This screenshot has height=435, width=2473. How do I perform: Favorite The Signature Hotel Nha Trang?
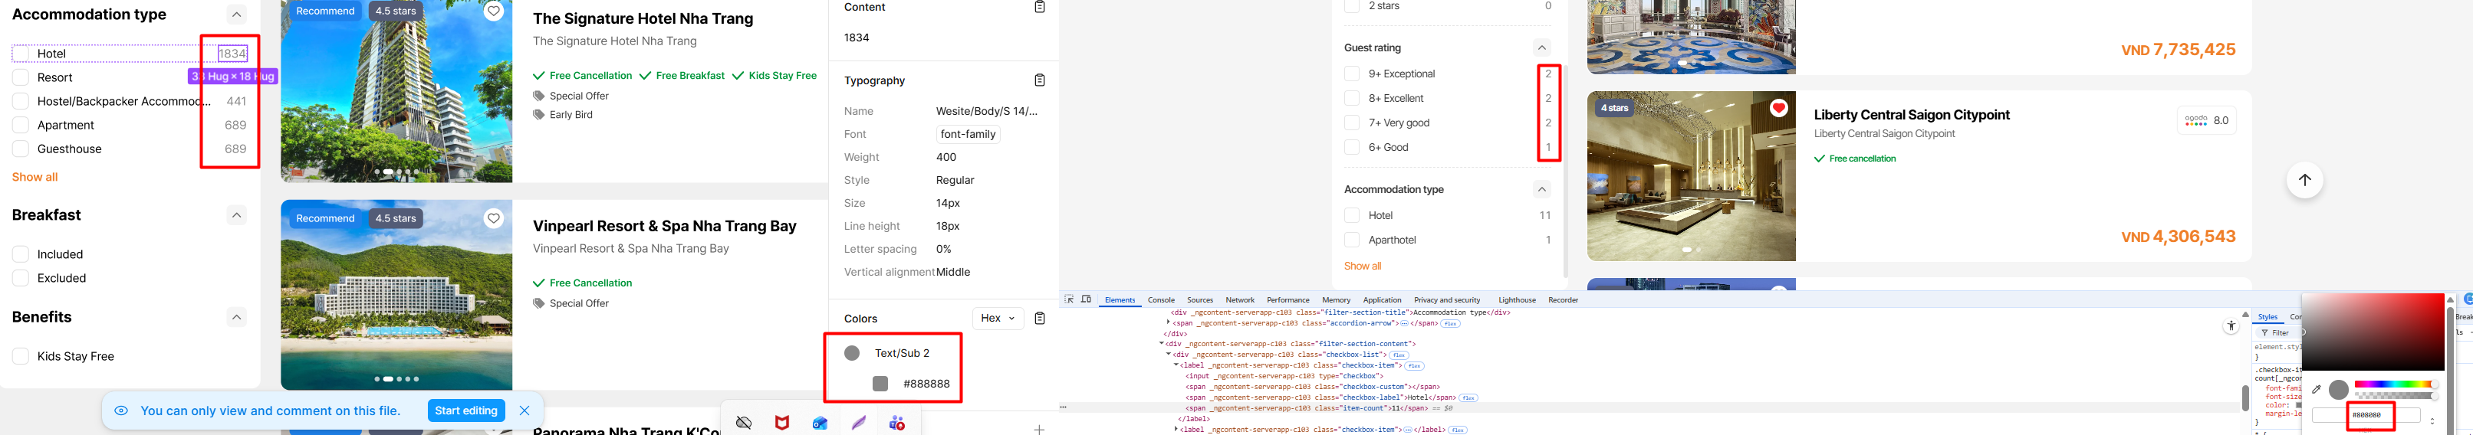pyautogui.click(x=493, y=11)
